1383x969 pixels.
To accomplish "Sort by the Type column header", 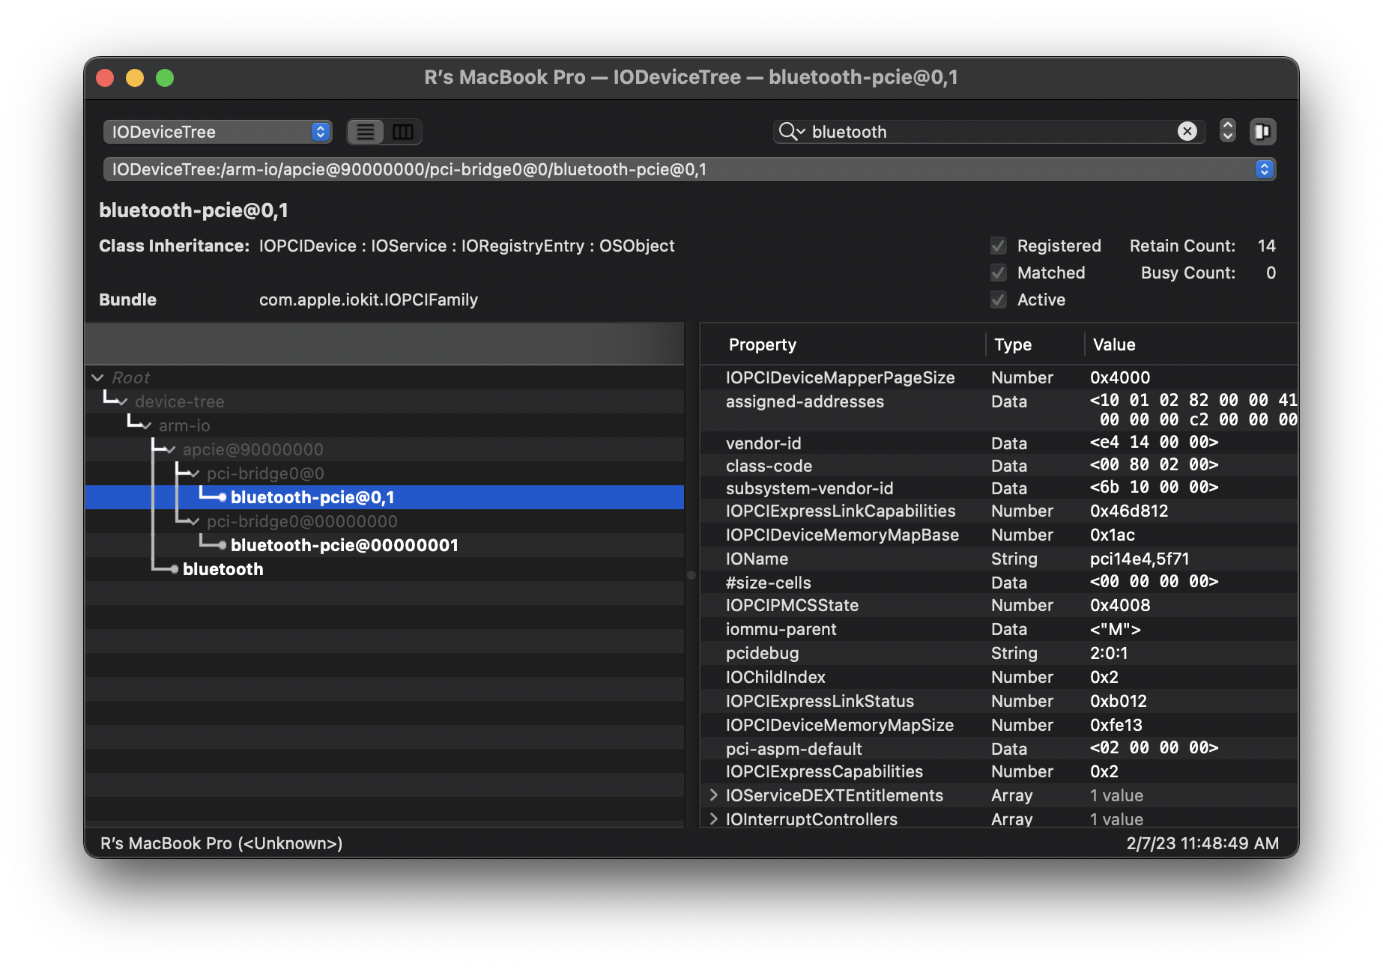I will [1035, 344].
